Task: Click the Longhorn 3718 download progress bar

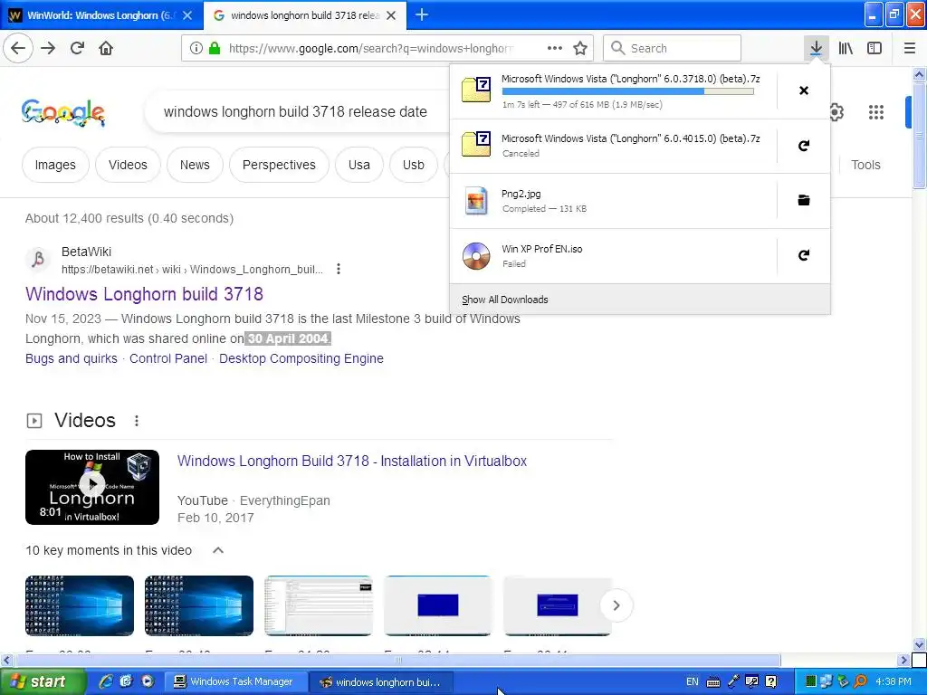Action: 628,91
